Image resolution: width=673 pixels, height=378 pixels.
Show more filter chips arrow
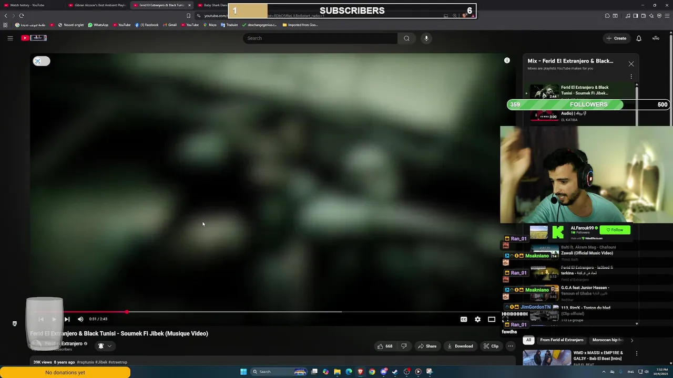click(x=632, y=340)
